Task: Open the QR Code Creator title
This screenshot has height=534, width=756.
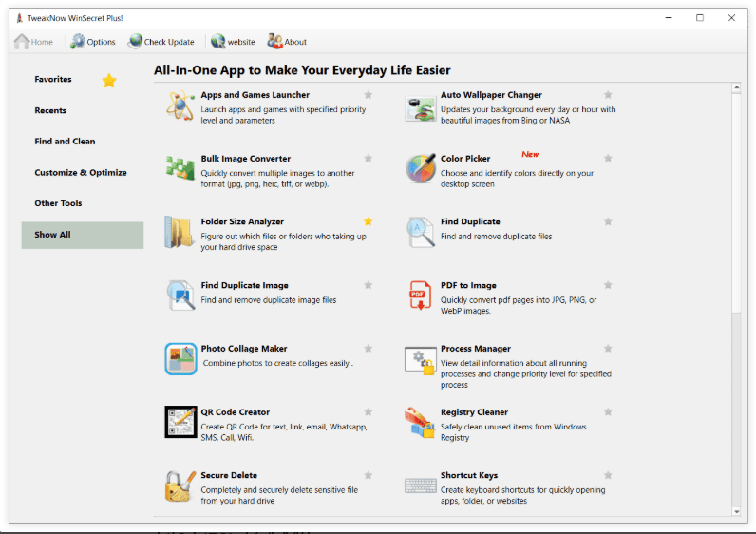Action: [x=236, y=412]
